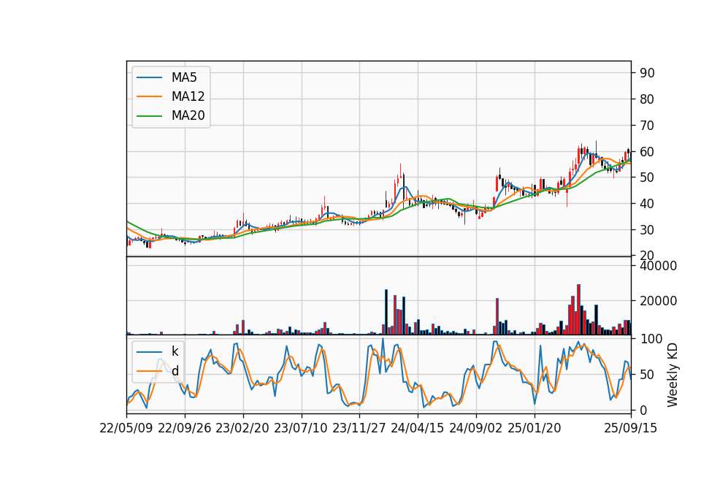Click the 23/02/20 date axis label
Viewport: 701px width, 504px height.
(242, 428)
